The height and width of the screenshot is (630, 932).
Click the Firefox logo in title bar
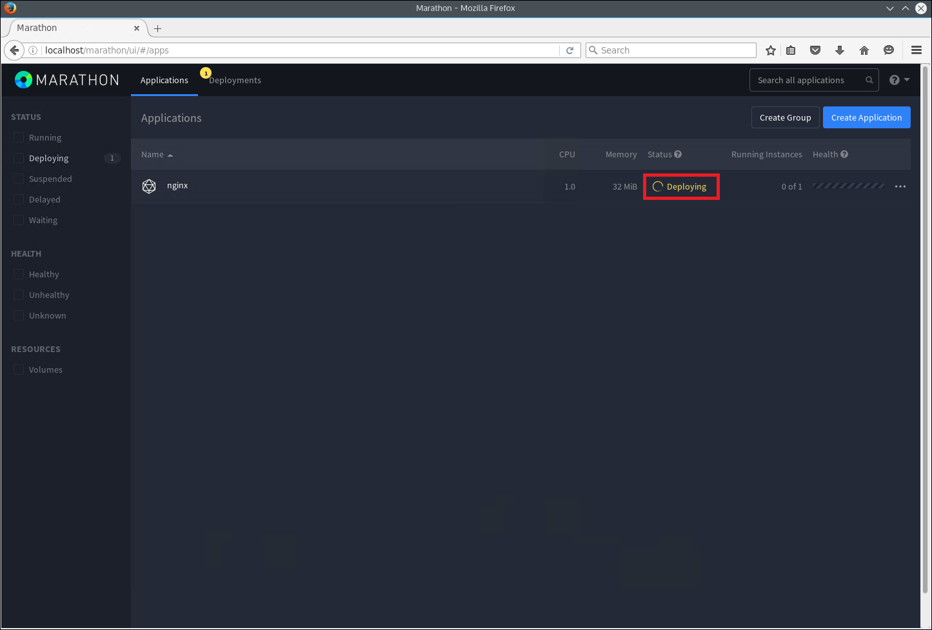pyautogui.click(x=10, y=8)
